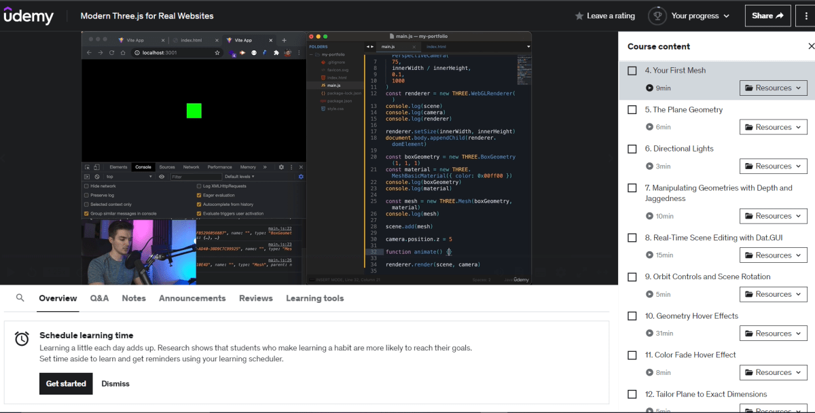Click play icon for lecture 11 Color Fade

point(649,372)
